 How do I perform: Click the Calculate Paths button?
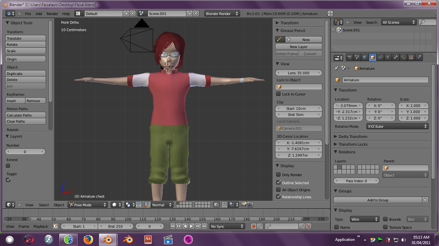point(26,115)
